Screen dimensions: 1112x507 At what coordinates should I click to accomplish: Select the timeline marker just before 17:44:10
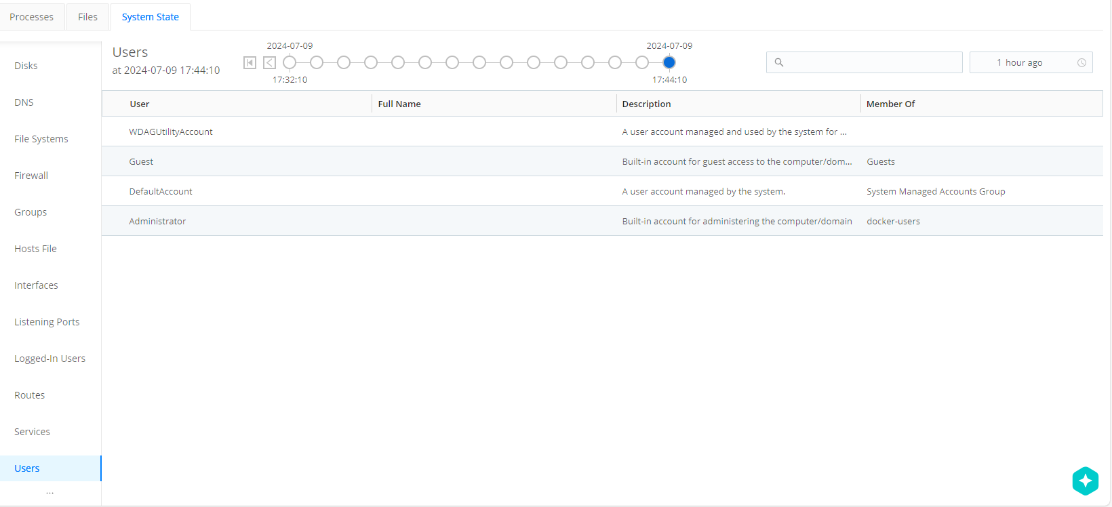pyautogui.click(x=642, y=62)
